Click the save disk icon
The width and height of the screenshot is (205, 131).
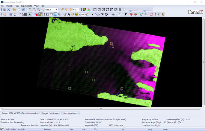[23, 10]
